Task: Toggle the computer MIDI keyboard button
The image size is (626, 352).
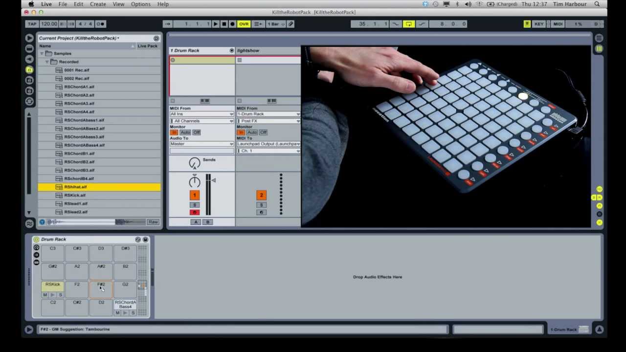Action: click(527, 24)
